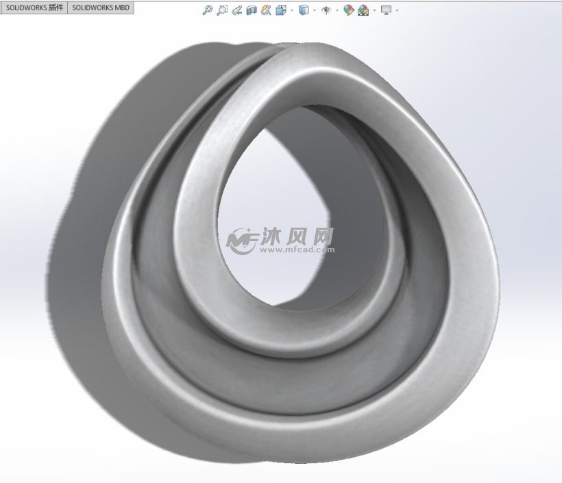The width and height of the screenshot is (562, 483).
Task: Open the SOLIDWORKS 插件 tab
Action: pyautogui.click(x=34, y=8)
